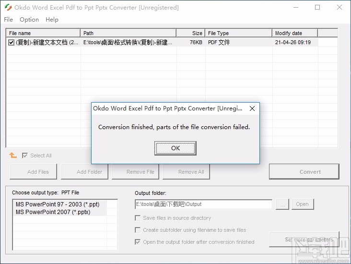Sort by the Size column header
351x264 pixels.
tap(191, 33)
